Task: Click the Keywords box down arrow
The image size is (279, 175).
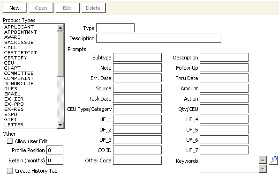Action: 263,168
